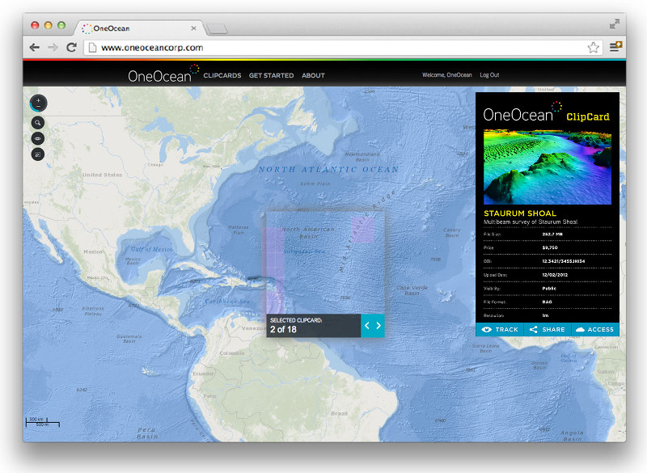Click the page icon in address bar
The width and height of the screenshot is (647, 473).
[x=93, y=48]
